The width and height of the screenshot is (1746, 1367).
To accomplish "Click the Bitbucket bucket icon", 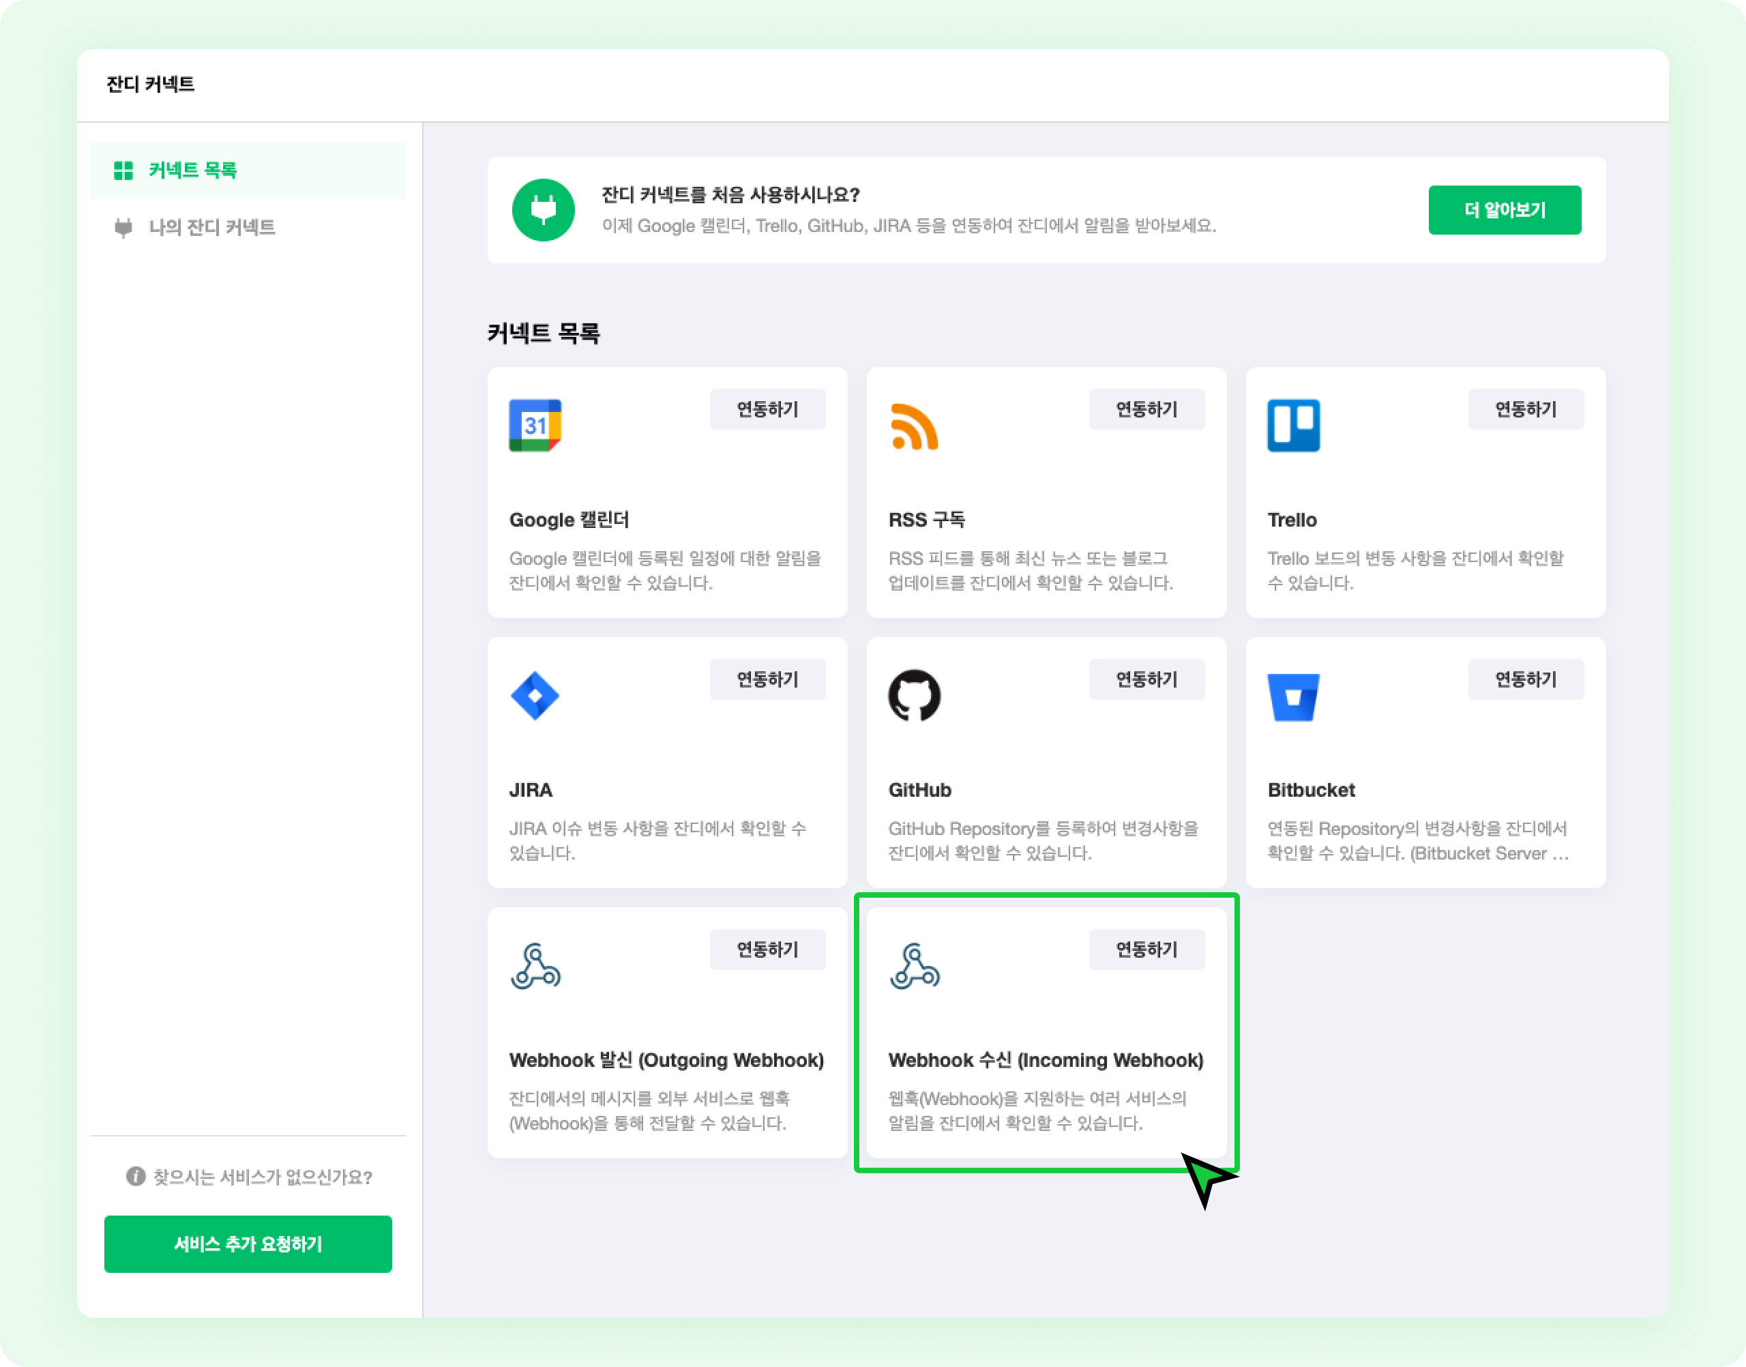I will pyautogui.click(x=1293, y=696).
